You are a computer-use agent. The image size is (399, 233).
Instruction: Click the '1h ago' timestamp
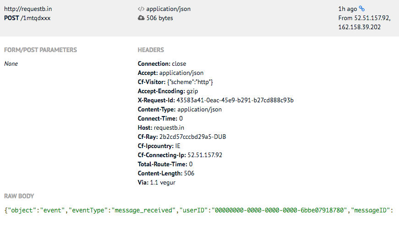coord(348,9)
